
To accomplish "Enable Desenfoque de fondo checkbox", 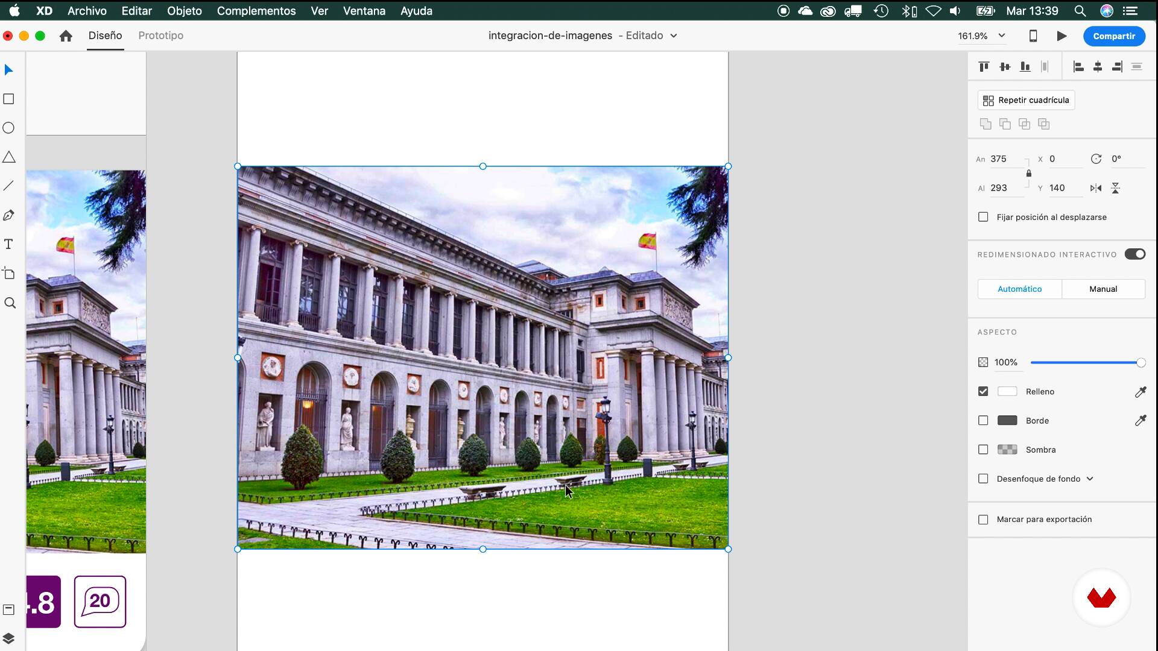I will point(983,479).
